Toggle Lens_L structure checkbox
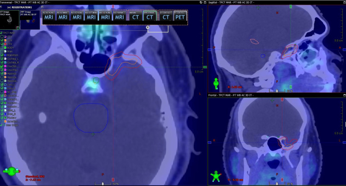This screenshot has height=186, width=346. (2, 85)
